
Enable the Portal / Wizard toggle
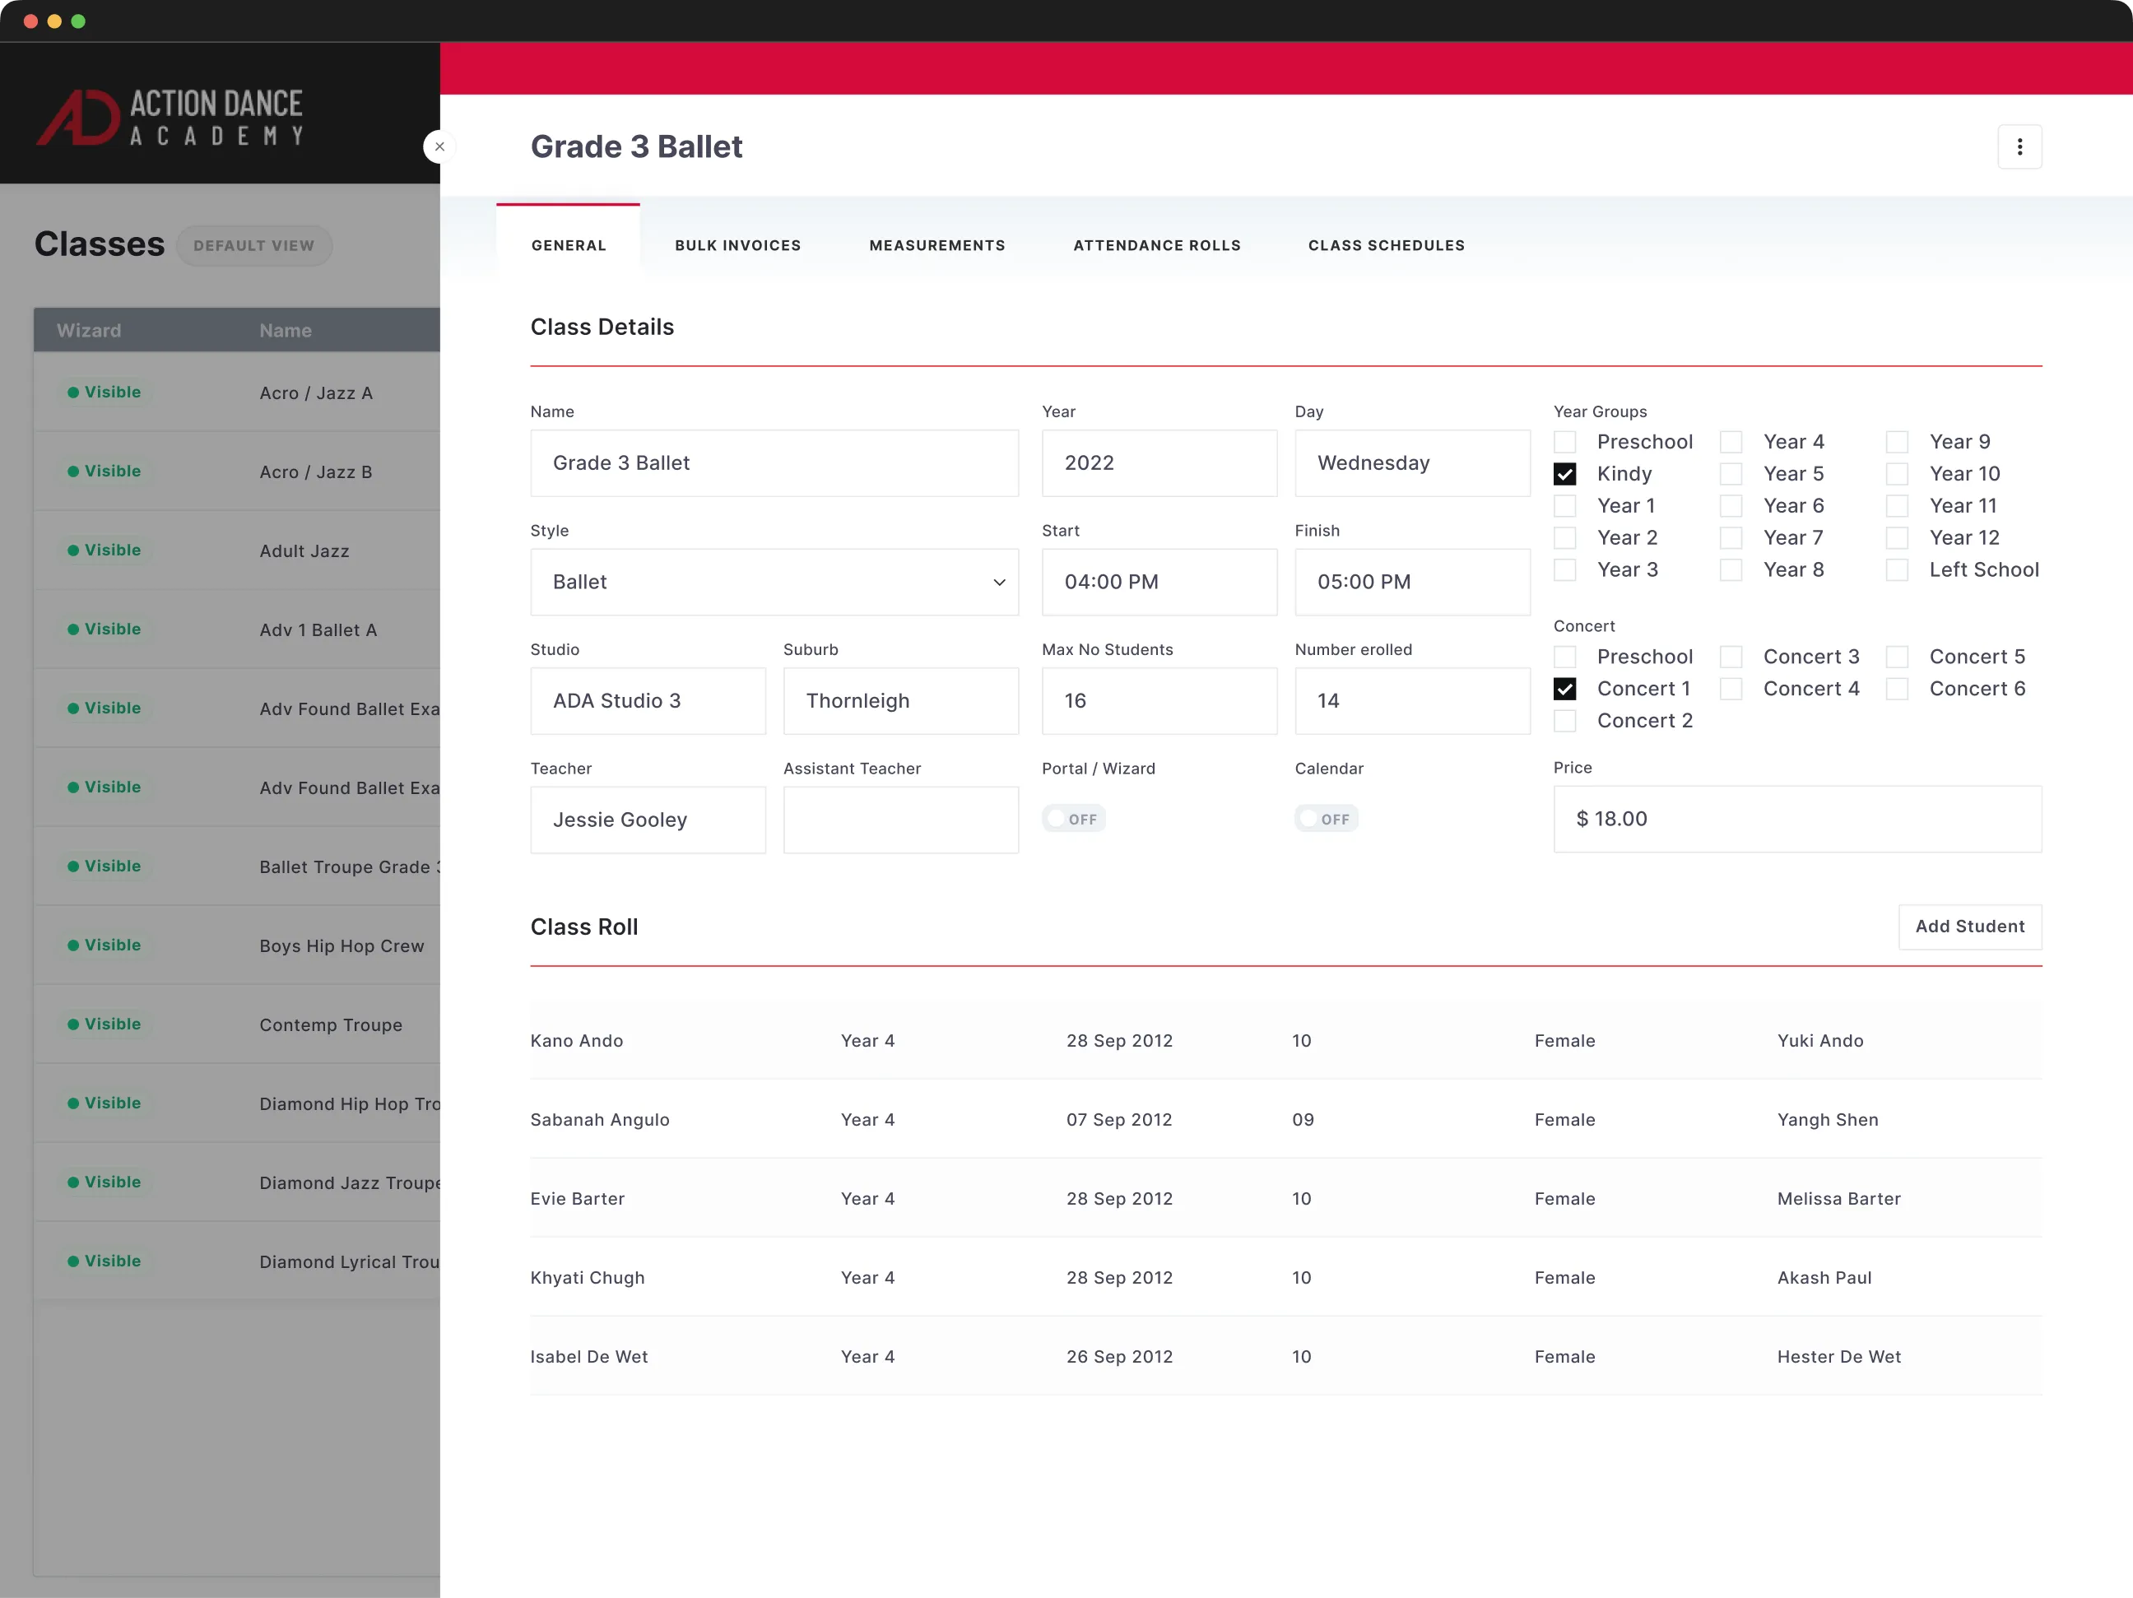(1073, 818)
